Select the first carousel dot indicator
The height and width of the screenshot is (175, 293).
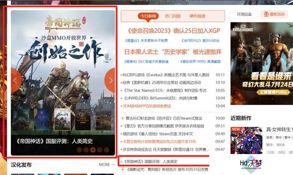point(80,150)
